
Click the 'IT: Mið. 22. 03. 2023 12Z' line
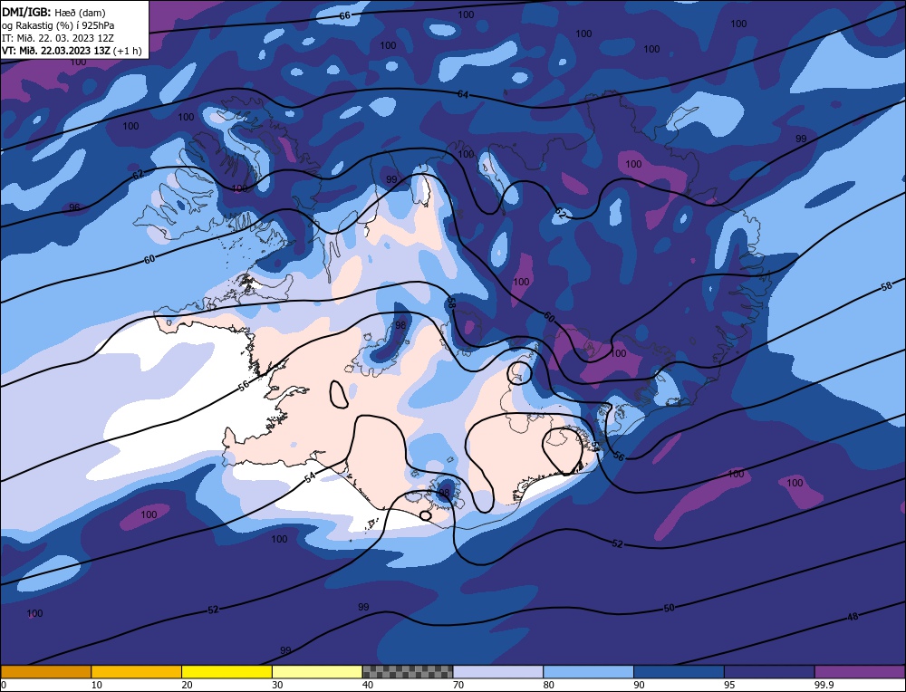[x=58, y=38]
